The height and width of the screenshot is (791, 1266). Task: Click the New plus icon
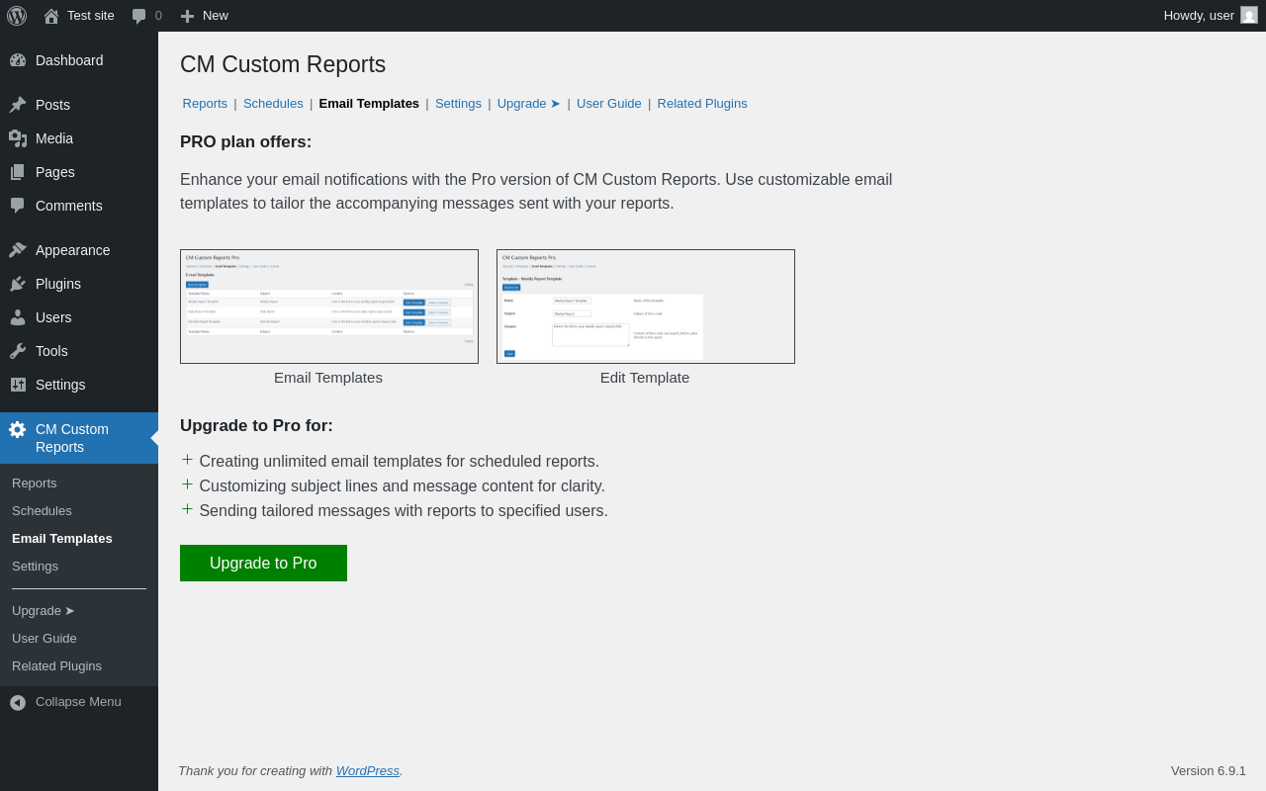[x=187, y=16]
